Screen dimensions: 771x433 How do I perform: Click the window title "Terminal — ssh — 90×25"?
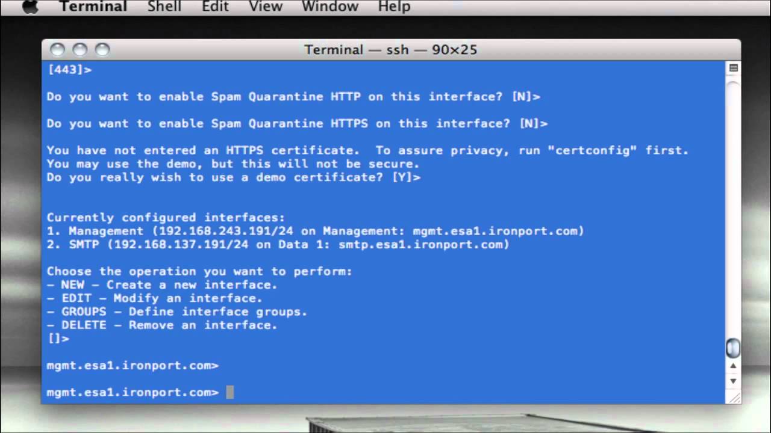390,49
